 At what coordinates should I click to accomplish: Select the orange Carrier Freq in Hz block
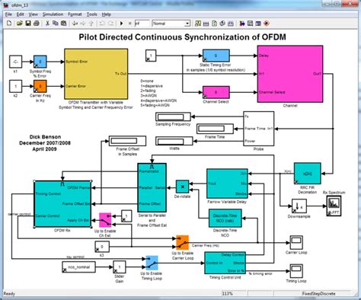point(40,86)
